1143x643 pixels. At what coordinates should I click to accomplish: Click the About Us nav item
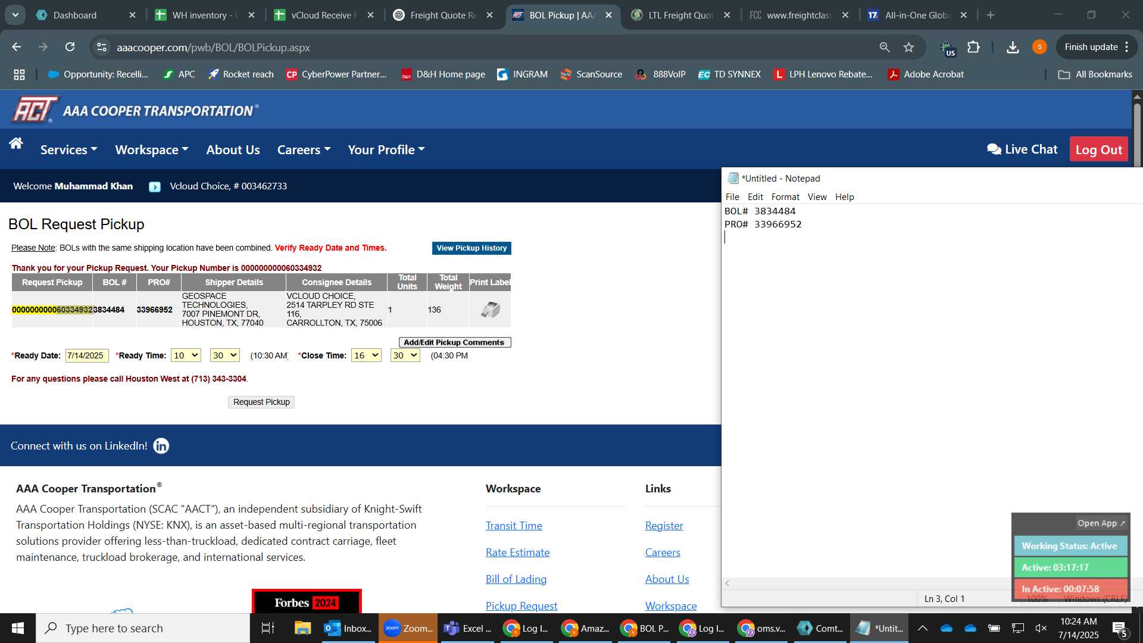click(x=233, y=150)
